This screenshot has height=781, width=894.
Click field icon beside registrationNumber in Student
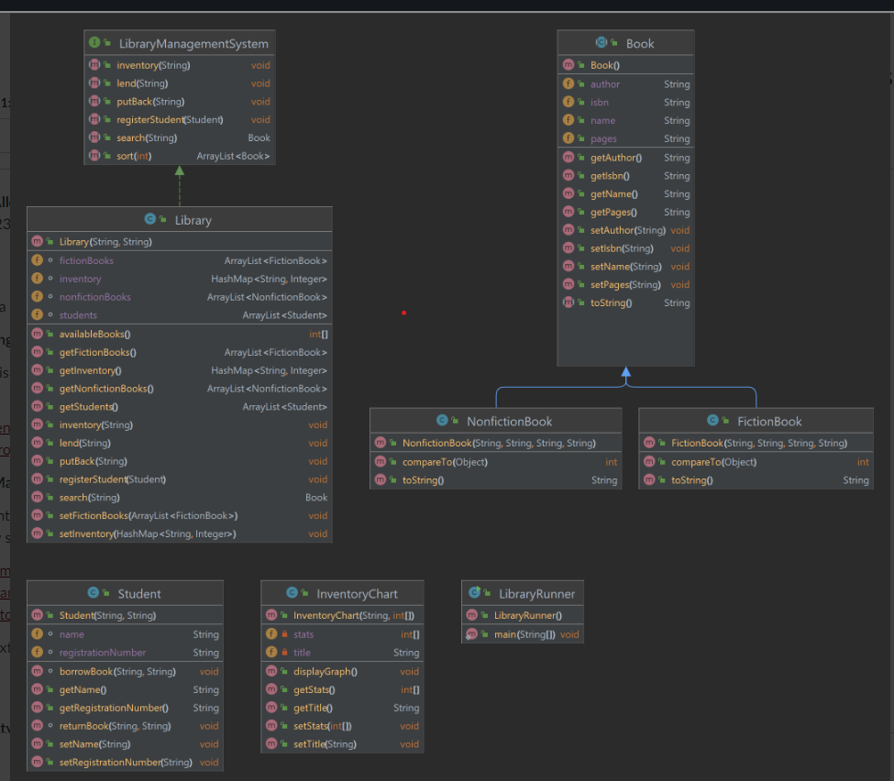37,652
